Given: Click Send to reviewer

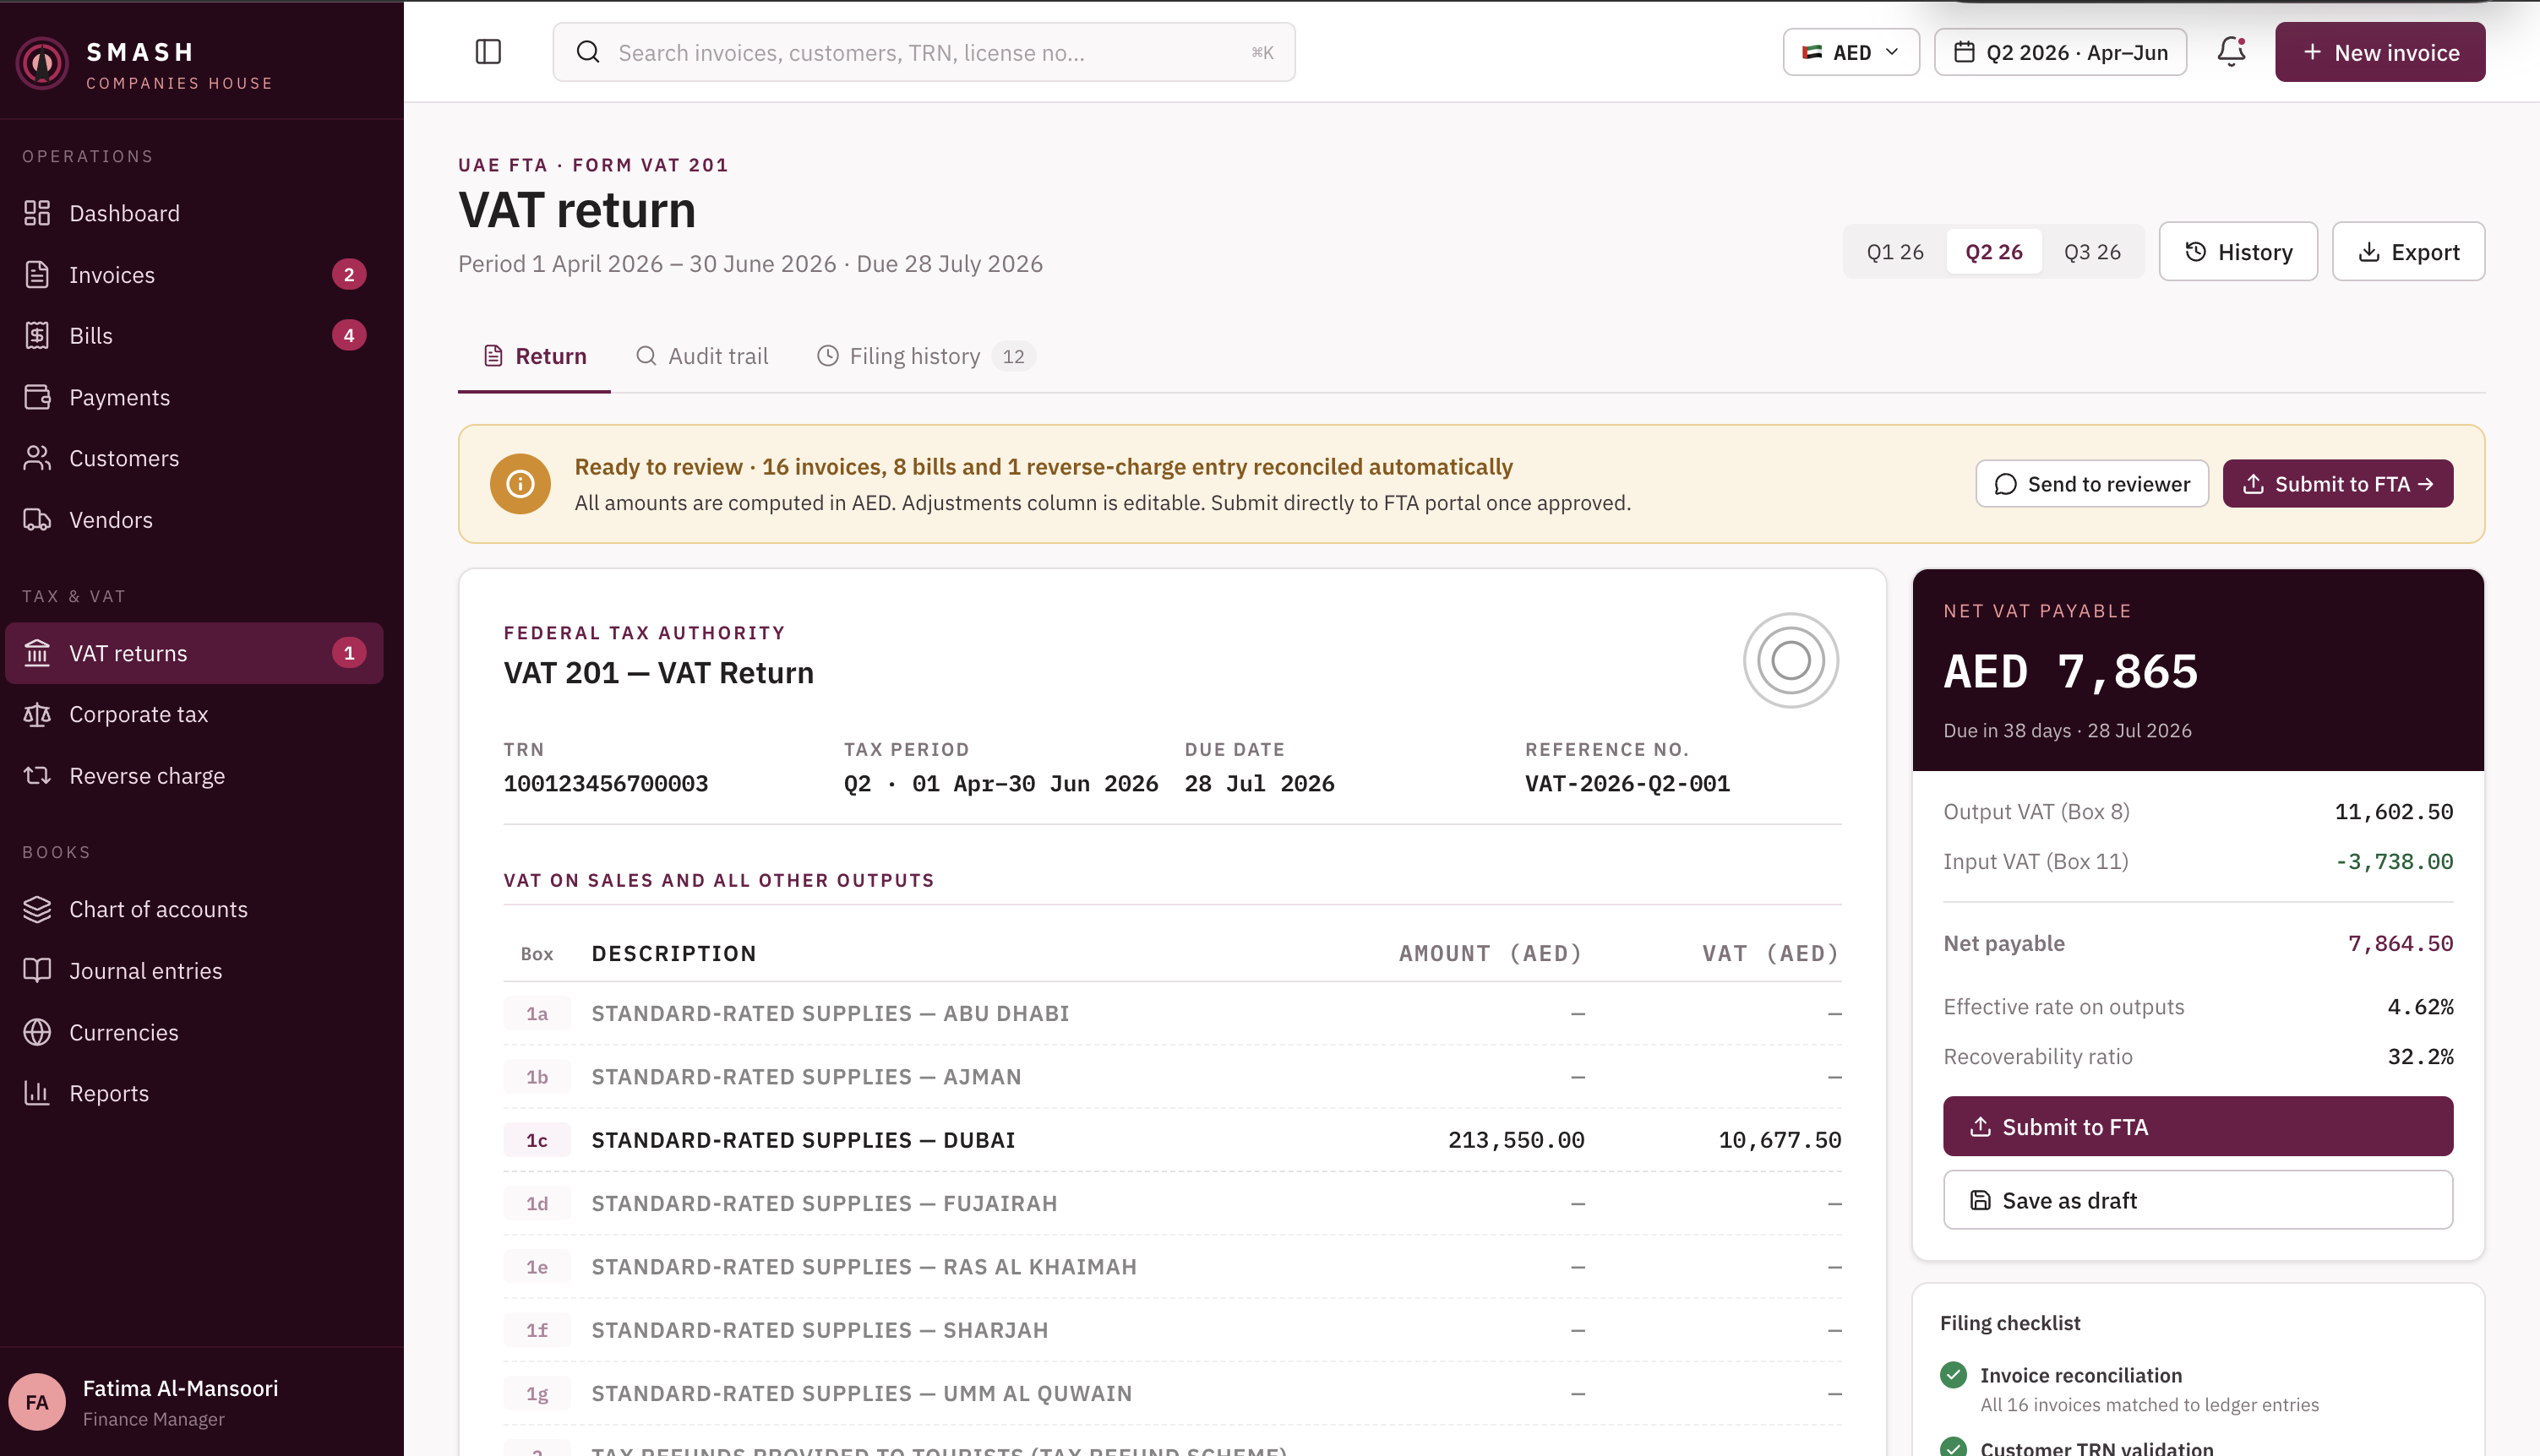Looking at the screenshot, I should [2092, 484].
